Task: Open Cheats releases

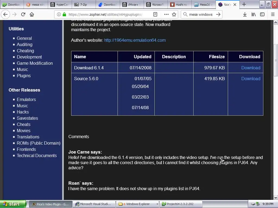Action: tap(24, 124)
